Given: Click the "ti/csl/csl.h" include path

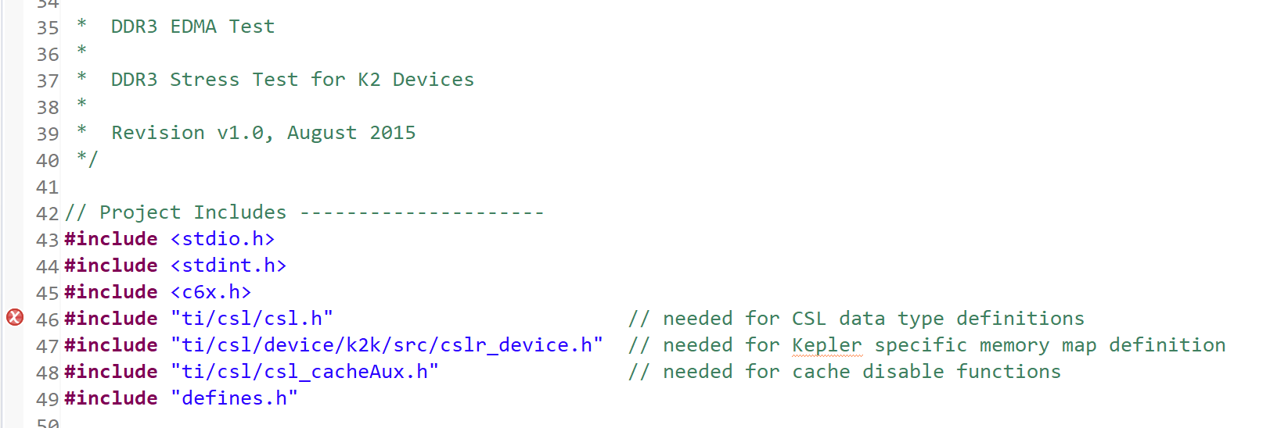Looking at the screenshot, I should 252,319.
